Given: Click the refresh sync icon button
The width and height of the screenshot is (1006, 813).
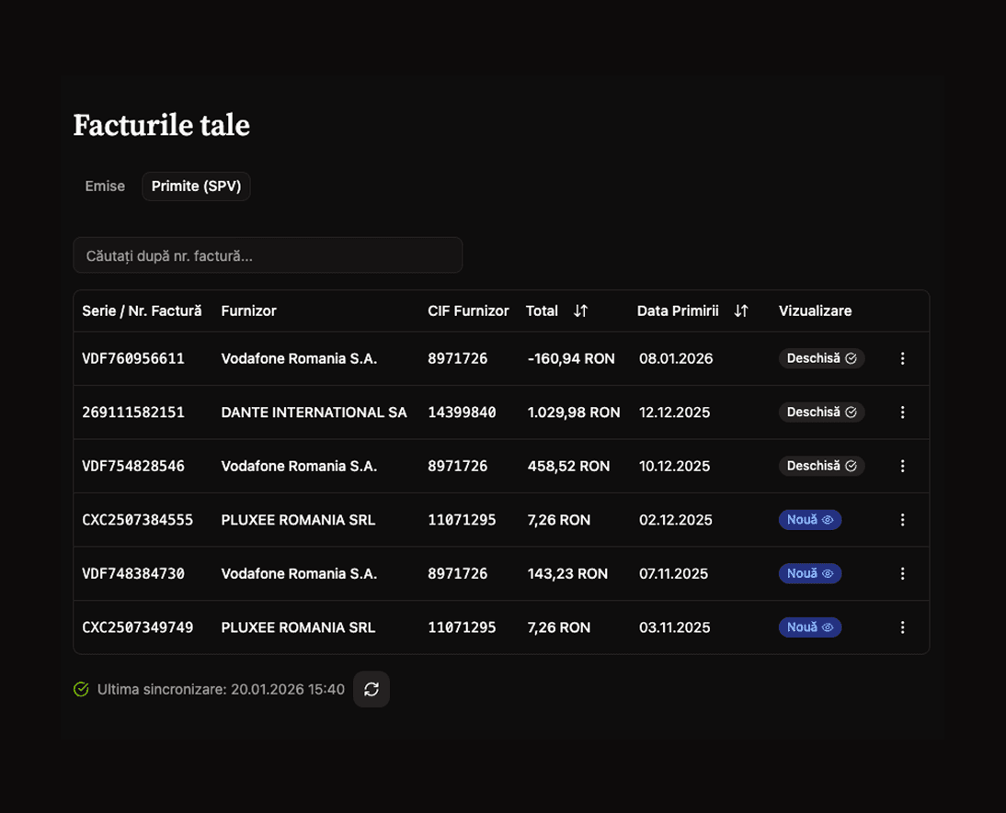Looking at the screenshot, I should click(372, 689).
